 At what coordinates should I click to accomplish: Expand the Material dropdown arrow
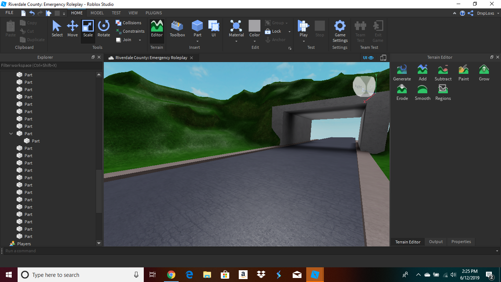(x=236, y=41)
